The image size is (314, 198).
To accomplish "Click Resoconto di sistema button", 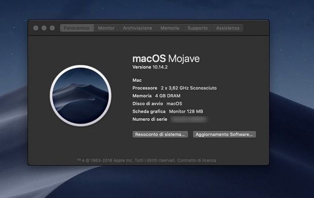I will pyautogui.click(x=160, y=134).
